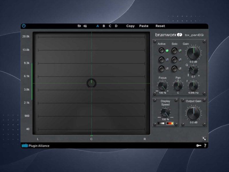
Task: Click the Copy button
Action: pos(130,26)
